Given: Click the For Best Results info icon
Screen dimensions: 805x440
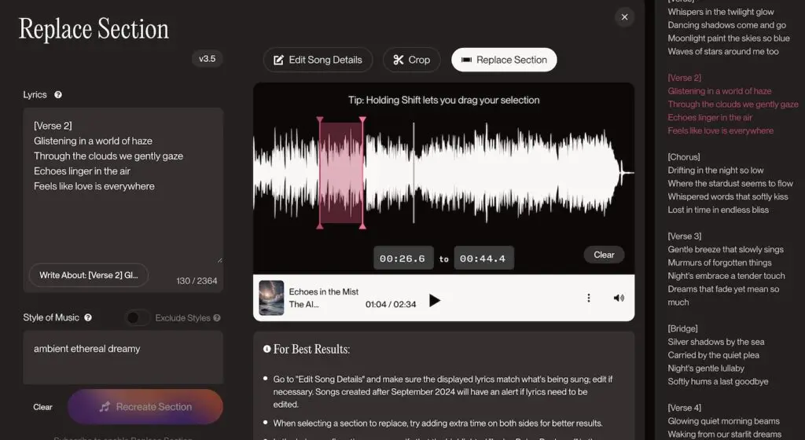Looking at the screenshot, I should point(267,349).
